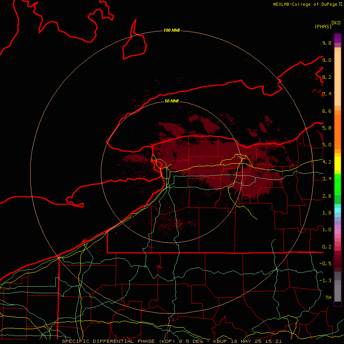Click the 4.2 value on color scale
344x344 pixels.
click(327, 162)
